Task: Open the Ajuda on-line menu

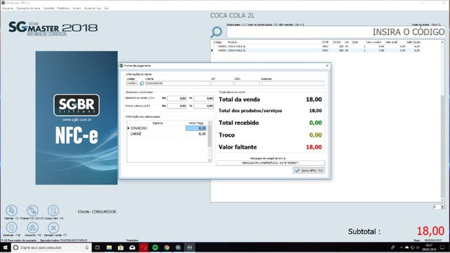Action: 93,8
